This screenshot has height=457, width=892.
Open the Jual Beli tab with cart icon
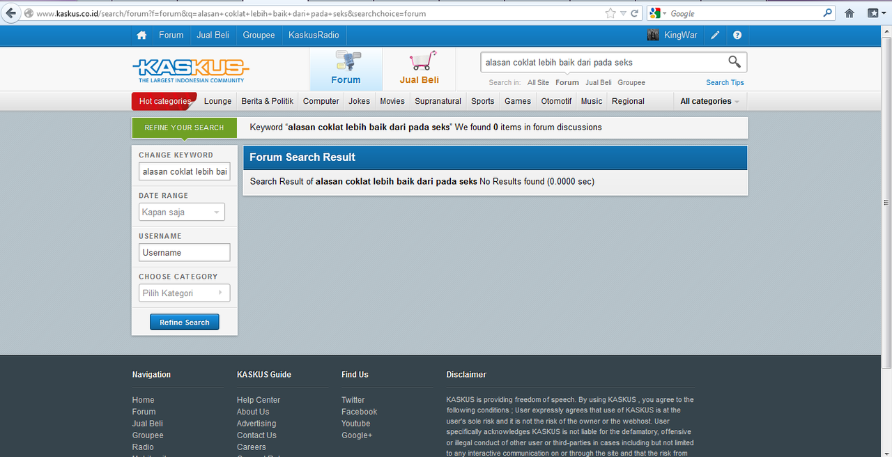pyautogui.click(x=420, y=68)
